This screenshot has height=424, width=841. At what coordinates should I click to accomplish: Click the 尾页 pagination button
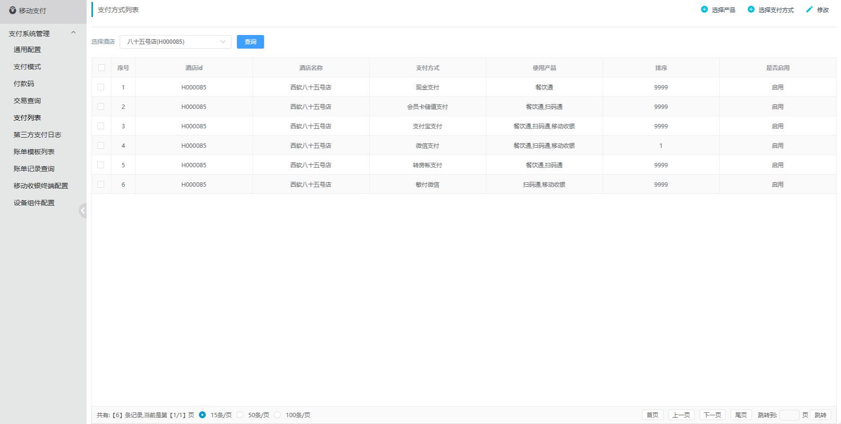point(740,415)
